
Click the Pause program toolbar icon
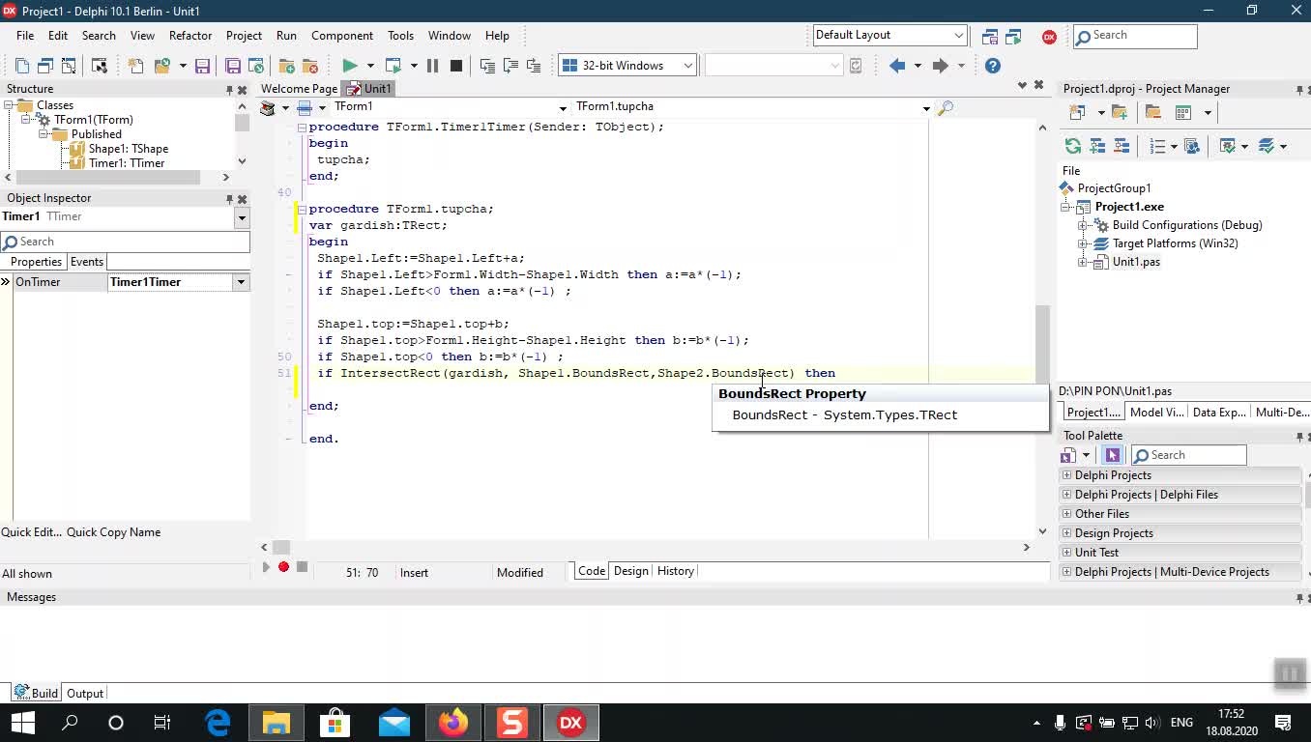point(432,66)
